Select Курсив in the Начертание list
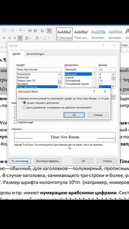The image size is (129, 229). [78, 77]
